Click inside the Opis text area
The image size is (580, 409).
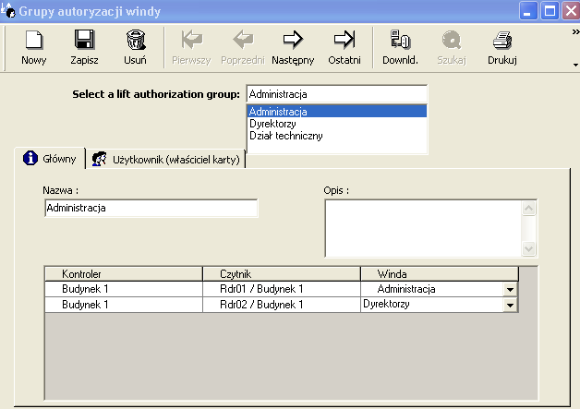point(423,228)
